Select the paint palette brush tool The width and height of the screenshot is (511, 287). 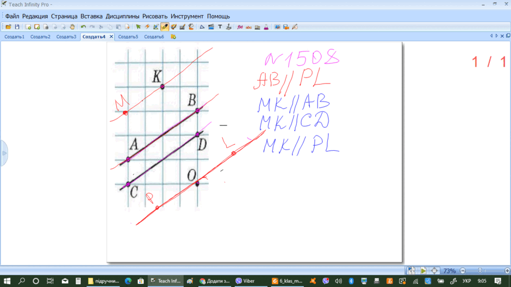coord(173,27)
